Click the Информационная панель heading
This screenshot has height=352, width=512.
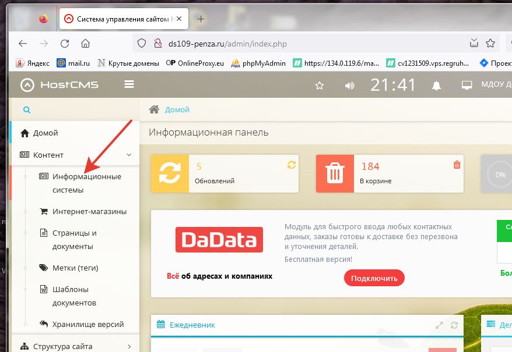tap(209, 132)
